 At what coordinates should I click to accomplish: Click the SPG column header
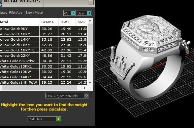(x=82, y=22)
